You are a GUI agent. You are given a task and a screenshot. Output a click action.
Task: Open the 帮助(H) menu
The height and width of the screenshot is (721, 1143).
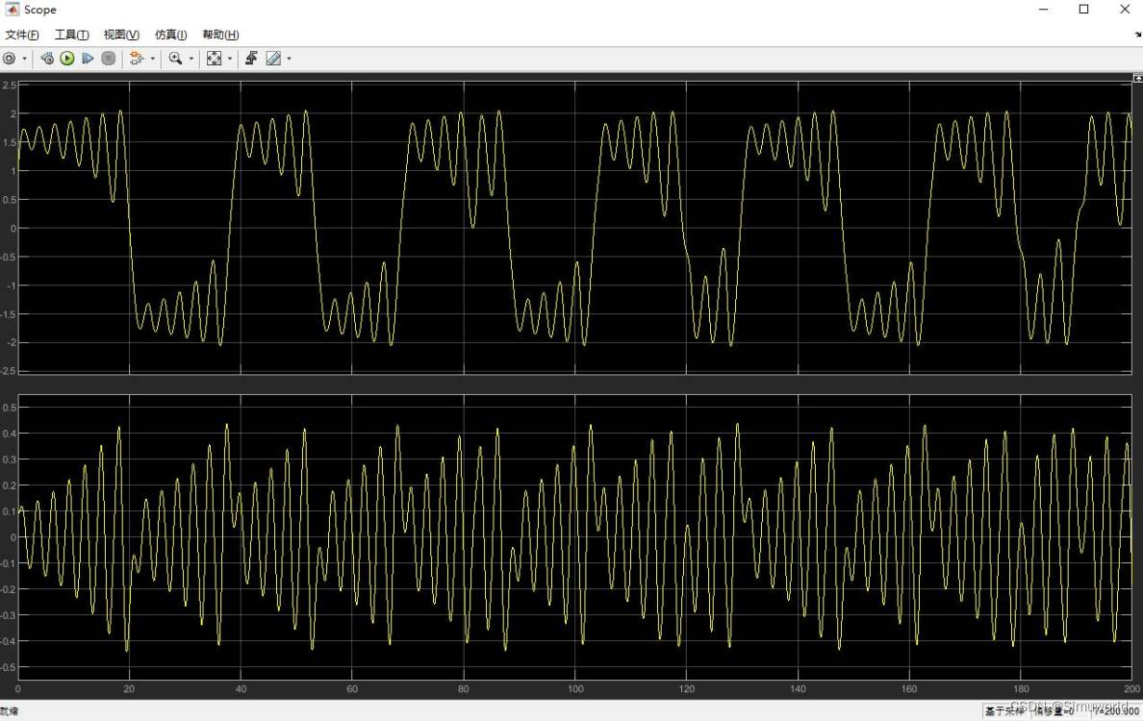coord(220,35)
